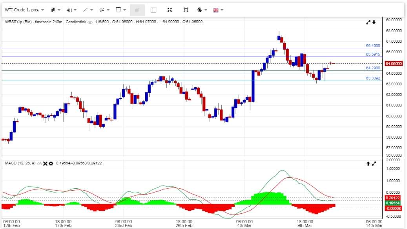Screen dimensions: 407x229
Task: Open MACD settings gear icon
Action: click(51, 163)
